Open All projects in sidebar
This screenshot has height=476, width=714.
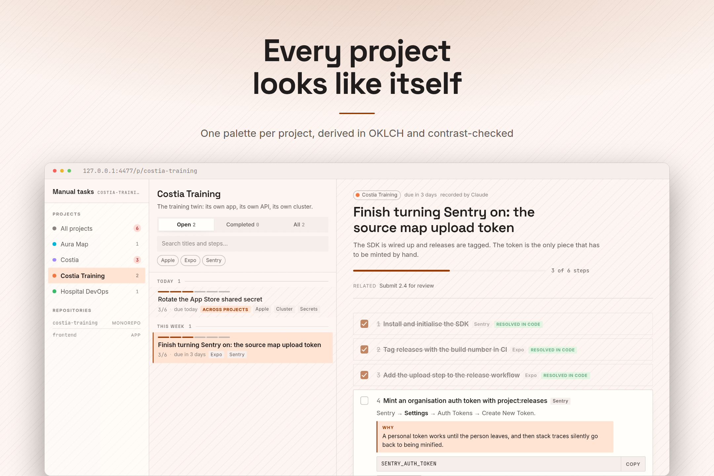(97, 228)
